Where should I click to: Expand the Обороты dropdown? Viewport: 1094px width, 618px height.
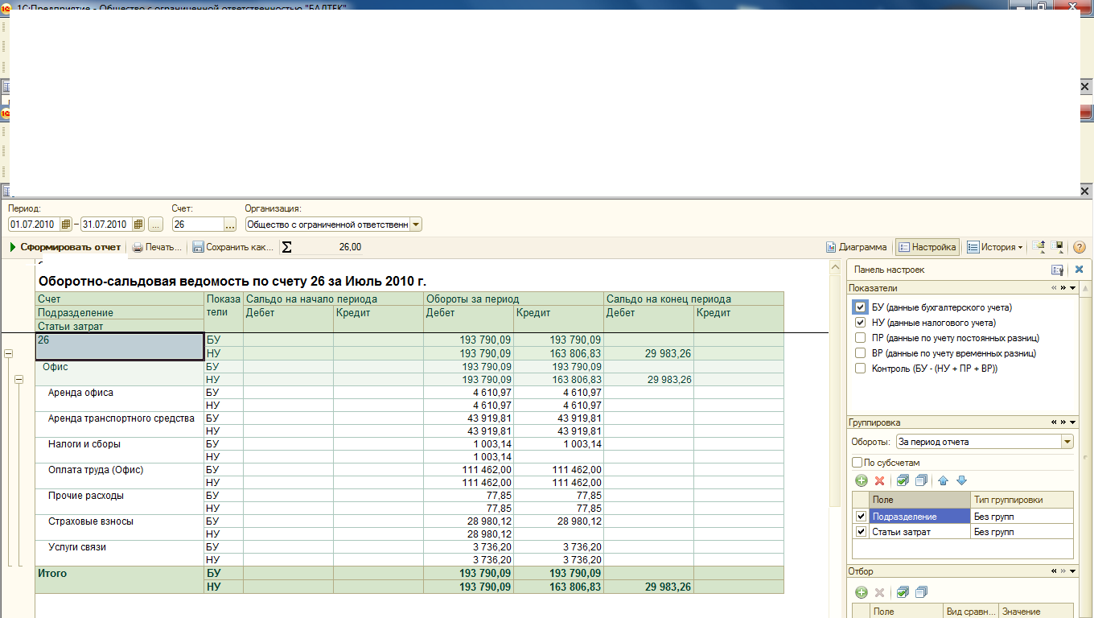(1067, 442)
